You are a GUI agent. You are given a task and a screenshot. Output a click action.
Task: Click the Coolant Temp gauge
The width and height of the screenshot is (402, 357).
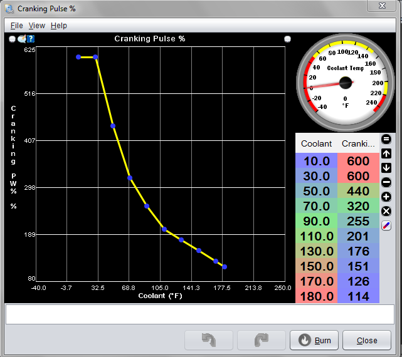click(345, 82)
